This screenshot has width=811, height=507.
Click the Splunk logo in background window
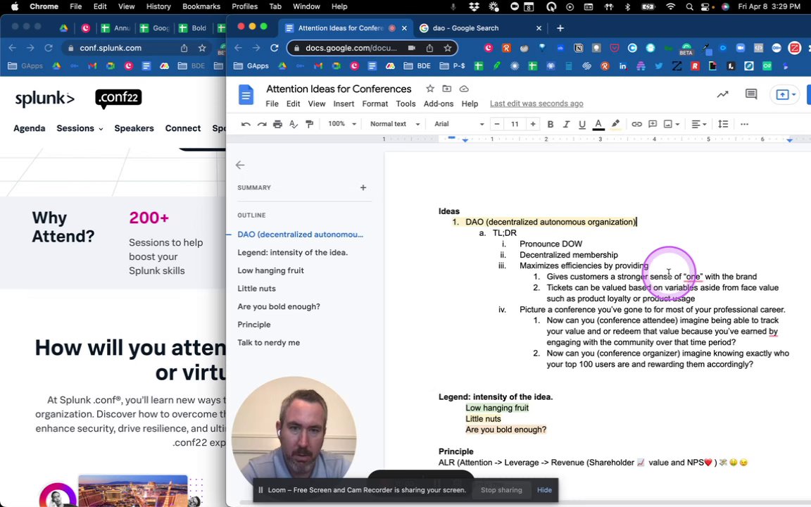[x=45, y=99]
